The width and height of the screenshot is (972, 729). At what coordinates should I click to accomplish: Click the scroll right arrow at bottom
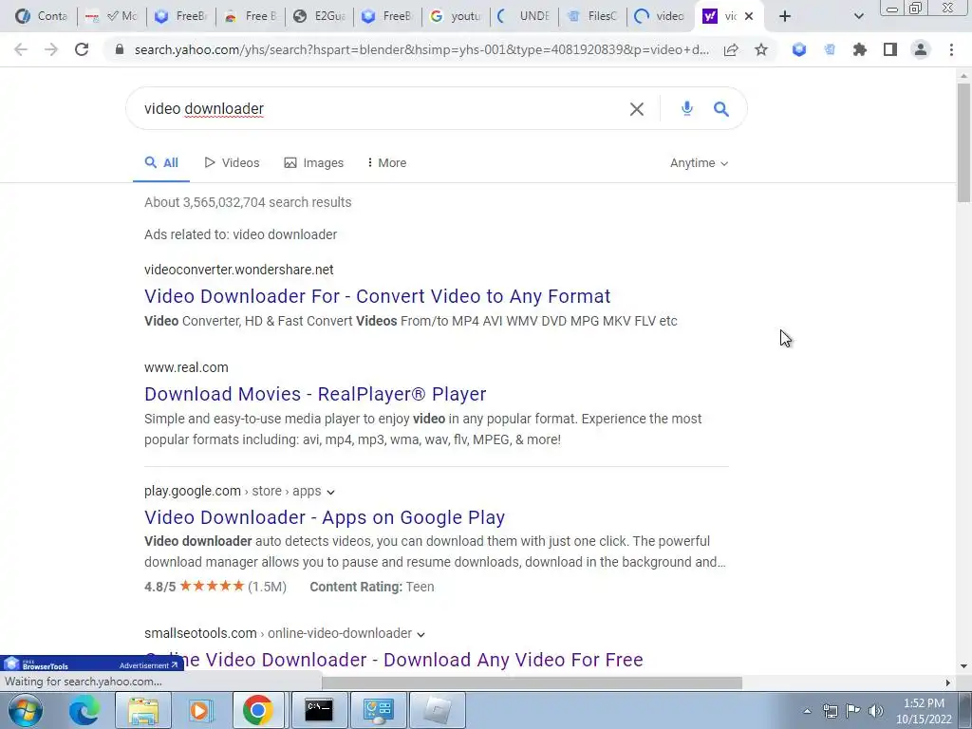coord(947,682)
